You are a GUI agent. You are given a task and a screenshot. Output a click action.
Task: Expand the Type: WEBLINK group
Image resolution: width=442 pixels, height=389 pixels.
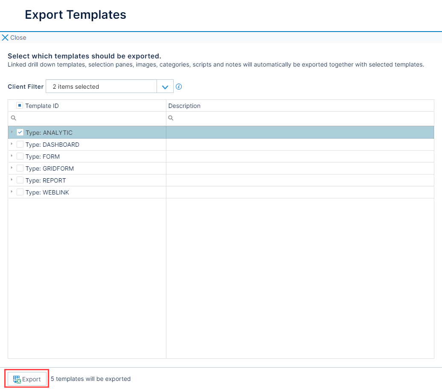click(x=12, y=192)
